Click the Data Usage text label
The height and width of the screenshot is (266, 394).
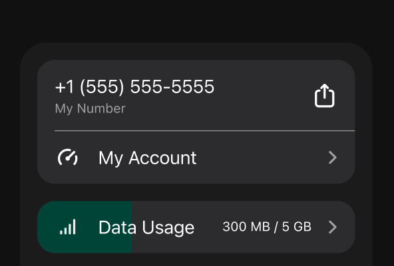tap(146, 228)
